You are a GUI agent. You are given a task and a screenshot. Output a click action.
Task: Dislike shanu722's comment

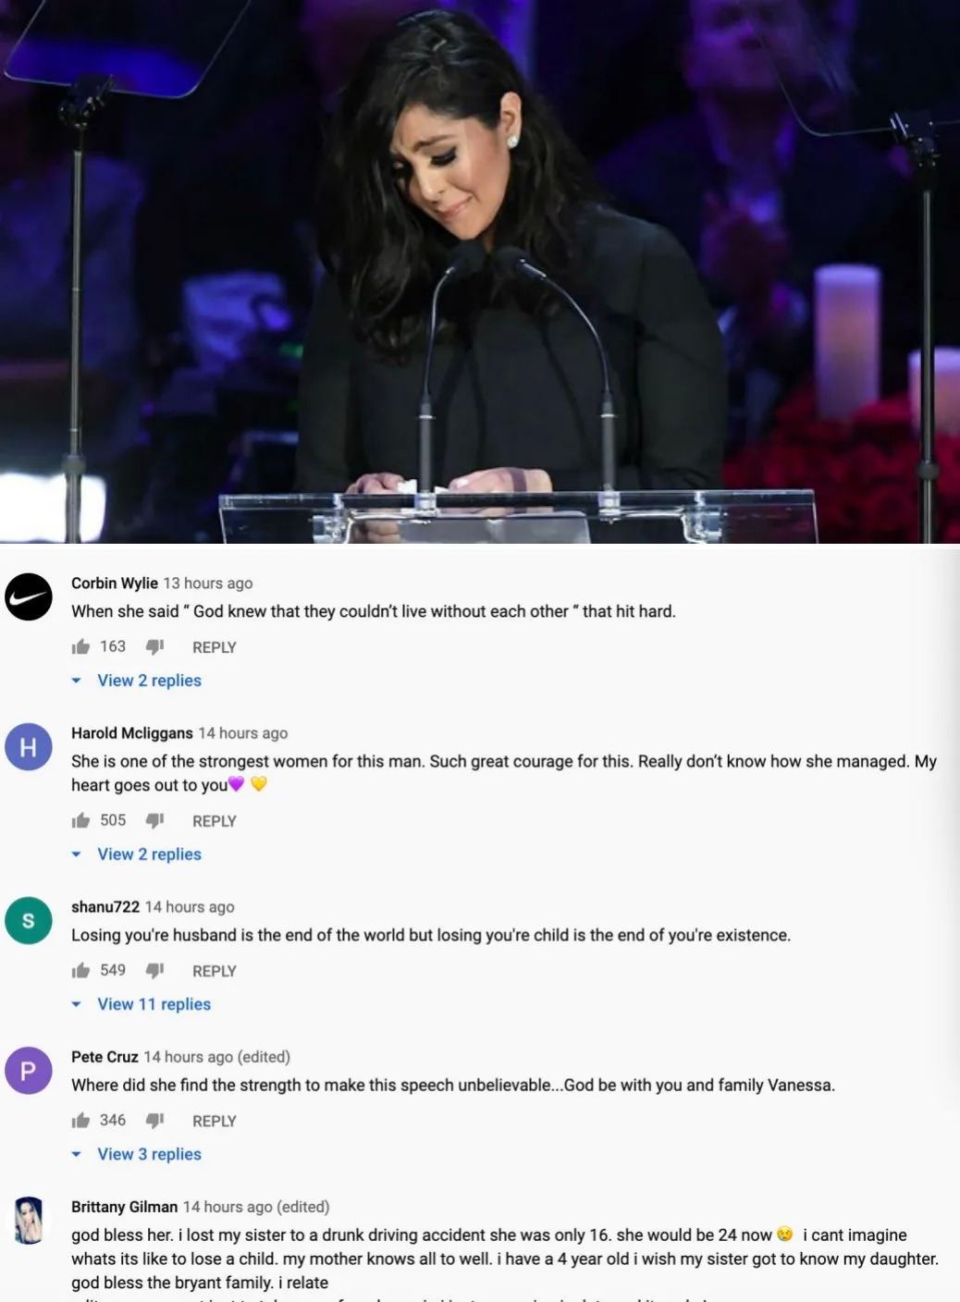tap(154, 970)
